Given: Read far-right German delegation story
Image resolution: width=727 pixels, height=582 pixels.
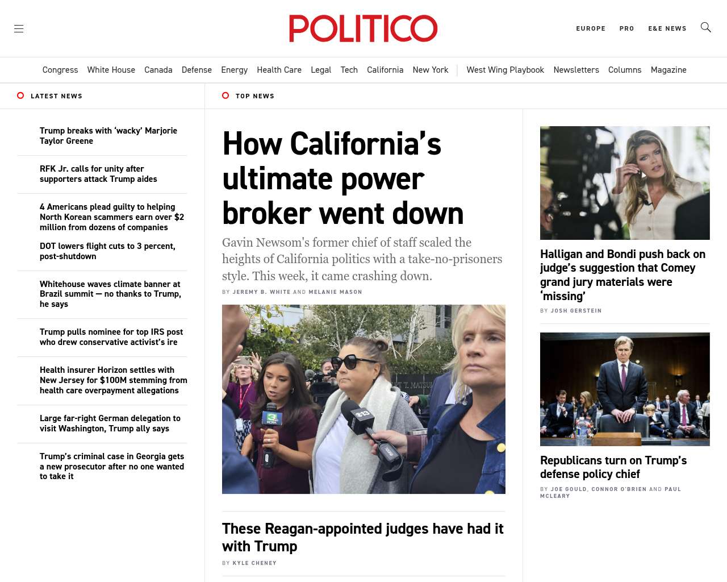Looking at the screenshot, I should coord(110,423).
